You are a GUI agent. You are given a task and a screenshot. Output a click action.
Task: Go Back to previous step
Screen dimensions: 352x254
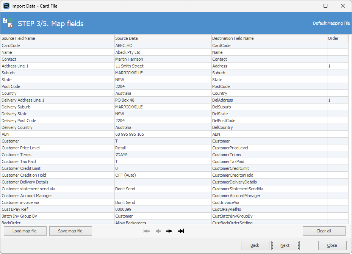[255, 245]
